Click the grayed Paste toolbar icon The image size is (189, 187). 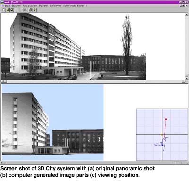(x=25, y=10)
